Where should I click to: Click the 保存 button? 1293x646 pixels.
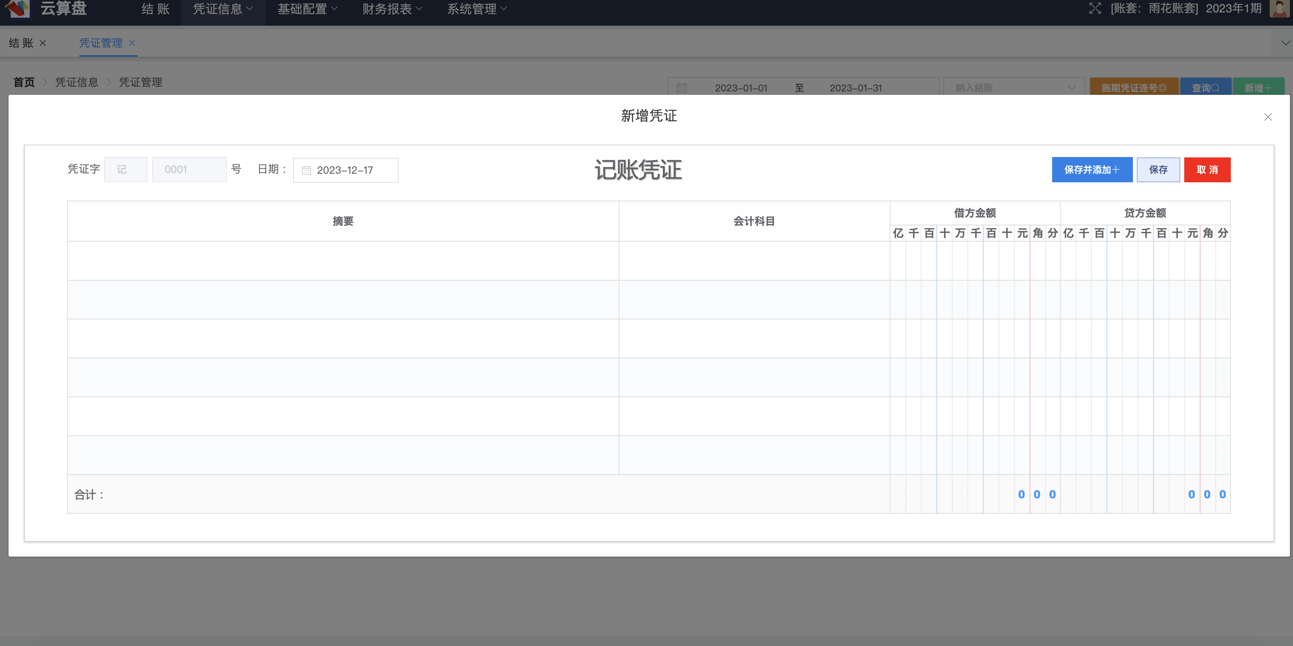1158,170
